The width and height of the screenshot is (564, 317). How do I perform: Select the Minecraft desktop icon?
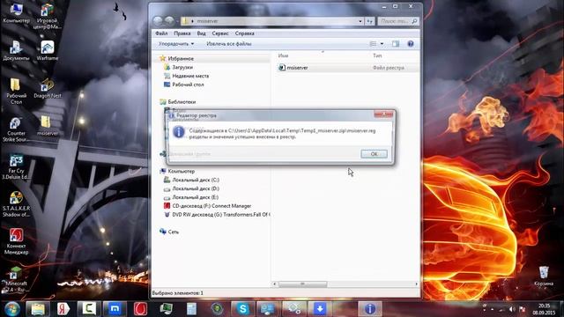click(16, 279)
